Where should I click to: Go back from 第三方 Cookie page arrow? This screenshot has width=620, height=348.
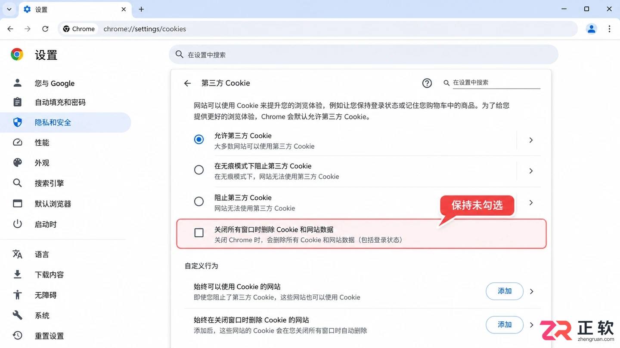(x=187, y=83)
